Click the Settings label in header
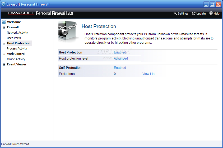This screenshot has width=223, height=148. pyautogui.click(x=183, y=14)
